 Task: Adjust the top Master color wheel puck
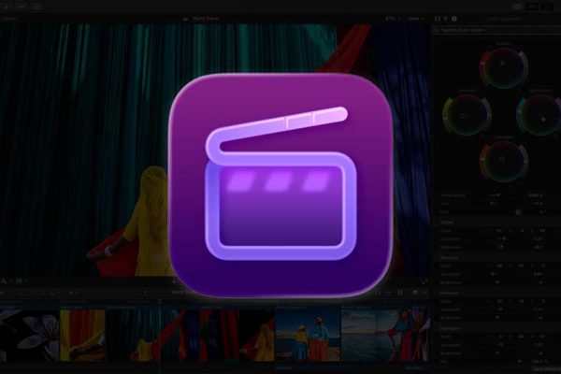pyautogui.click(x=503, y=64)
